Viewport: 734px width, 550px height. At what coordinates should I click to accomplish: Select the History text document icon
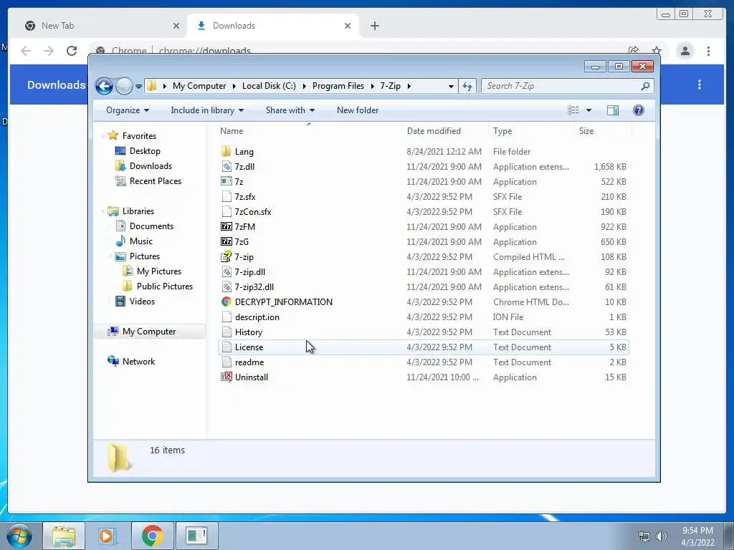[x=226, y=332]
